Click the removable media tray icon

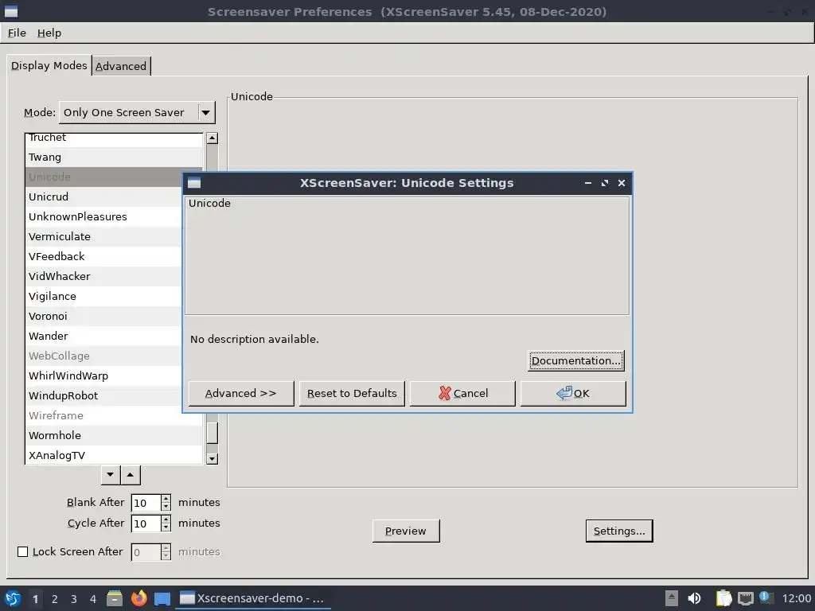tap(672, 598)
